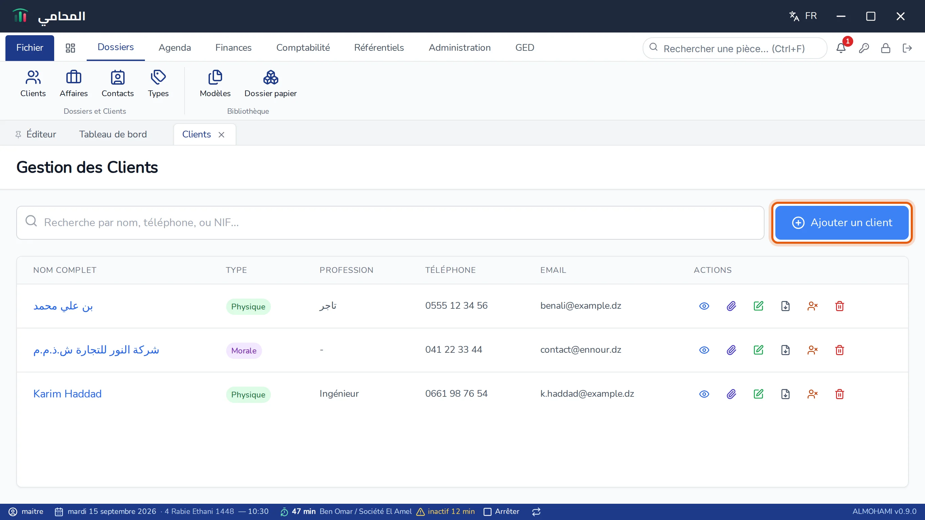View details of شركة النور للتجارة
925x520 pixels.
point(704,350)
